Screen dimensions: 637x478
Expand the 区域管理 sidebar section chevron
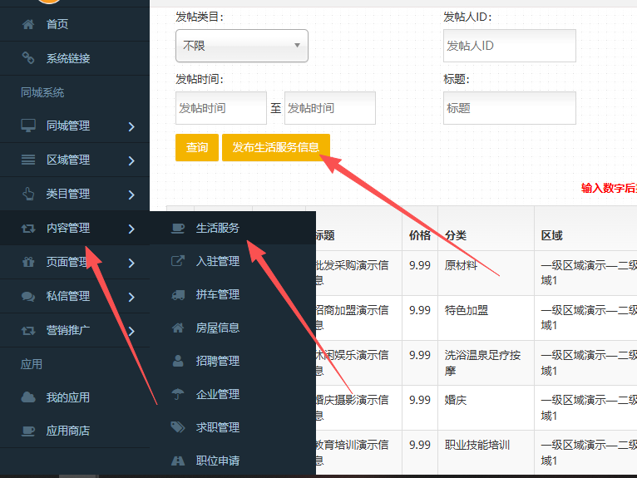point(131,160)
